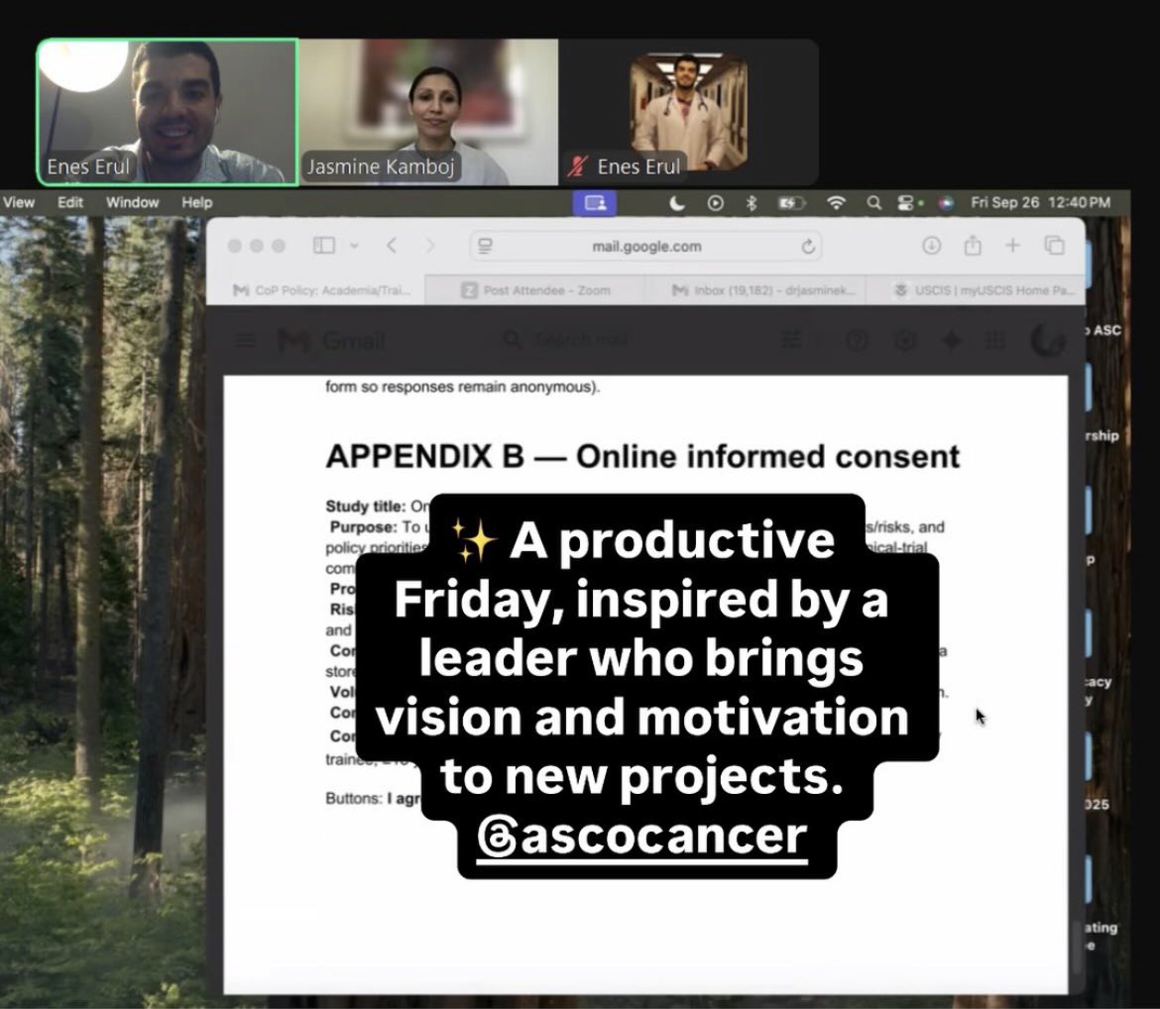Switch to USCIS myUSCIS Home tab
Image resolution: width=1160 pixels, height=1009 pixels.
984,290
